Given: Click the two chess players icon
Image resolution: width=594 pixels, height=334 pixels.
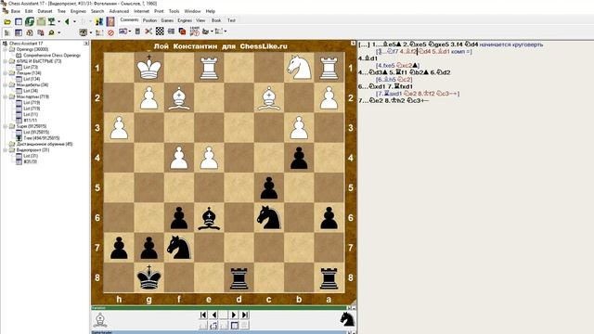Looking at the screenshot, I should point(99,21).
